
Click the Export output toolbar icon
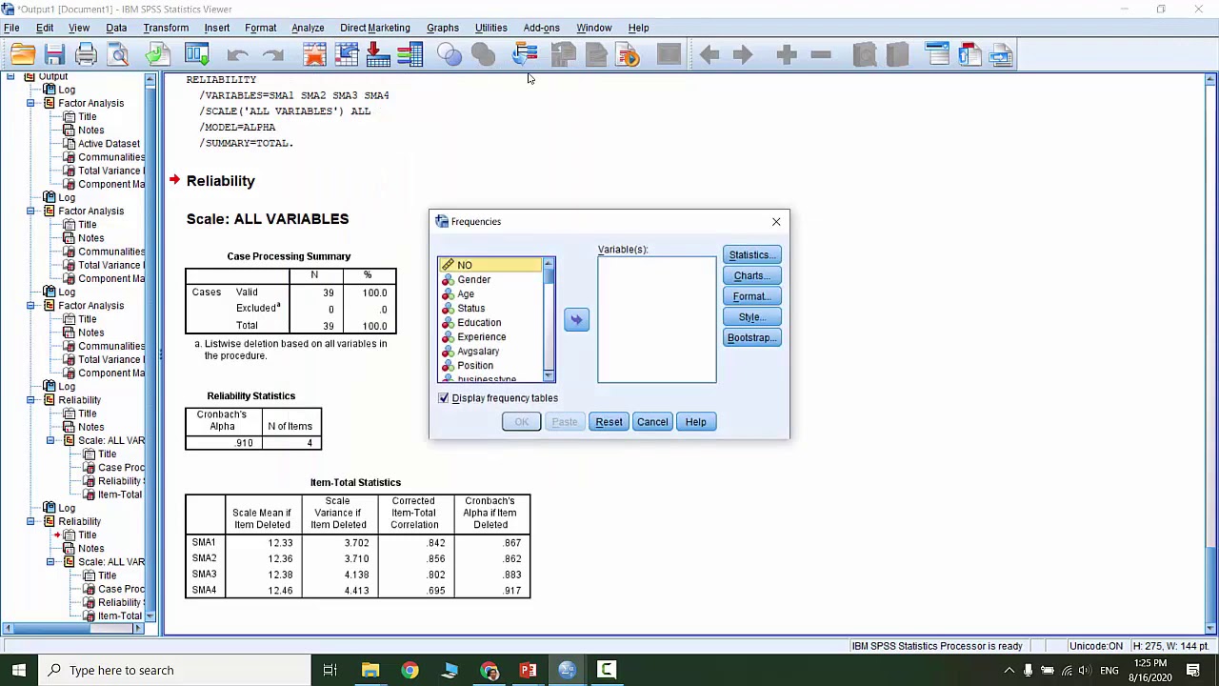(x=156, y=55)
